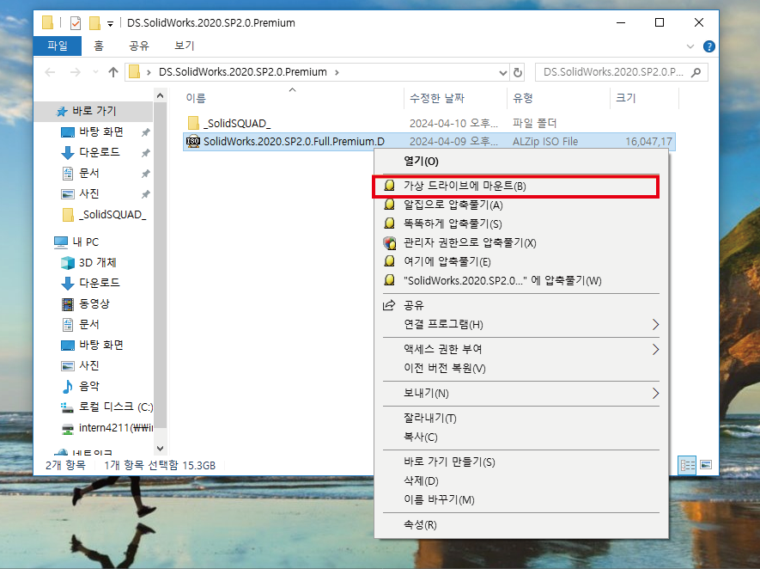Choose 바로 가기 만들기(S) menu entry
The width and height of the screenshot is (760, 569).
click(521, 462)
